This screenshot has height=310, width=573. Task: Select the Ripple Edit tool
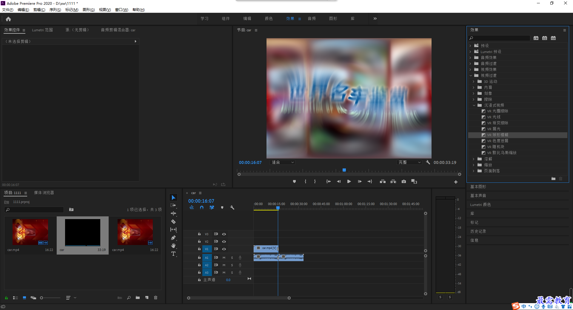pos(173,214)
